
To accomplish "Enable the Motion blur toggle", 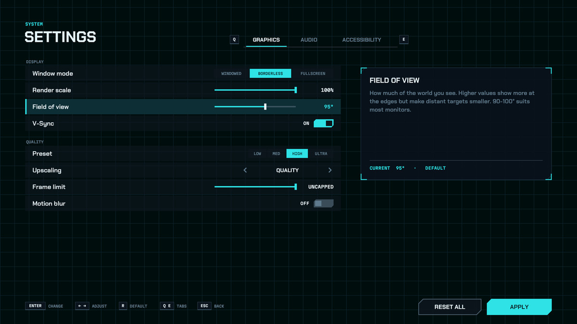I will pyautogui.click(x=324, y=204).
